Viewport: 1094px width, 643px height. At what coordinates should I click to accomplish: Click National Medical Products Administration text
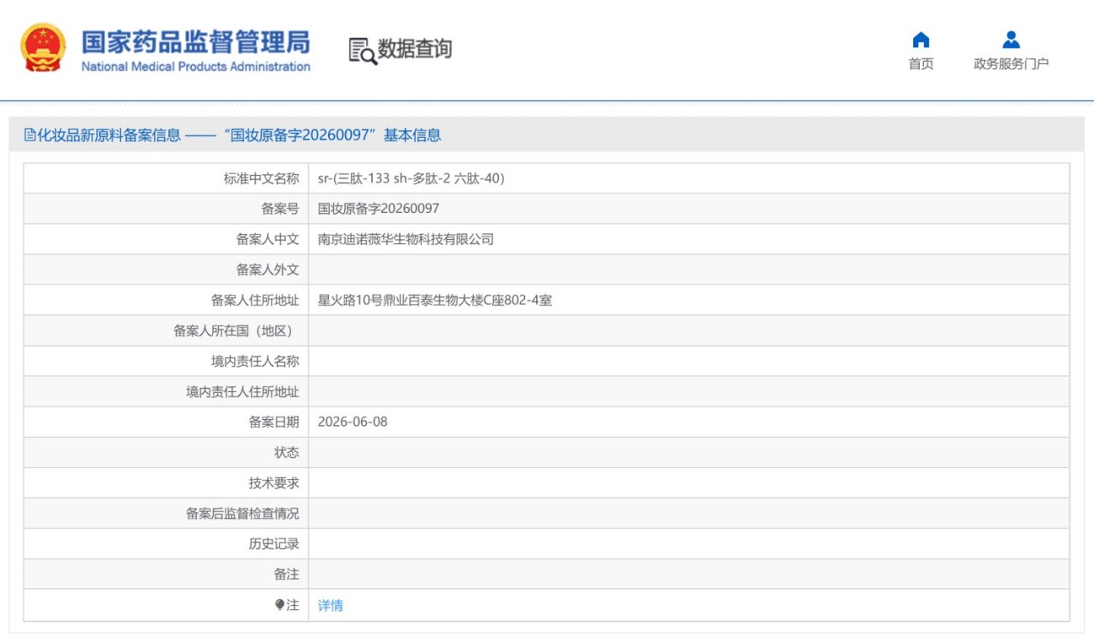coord(195,66)
